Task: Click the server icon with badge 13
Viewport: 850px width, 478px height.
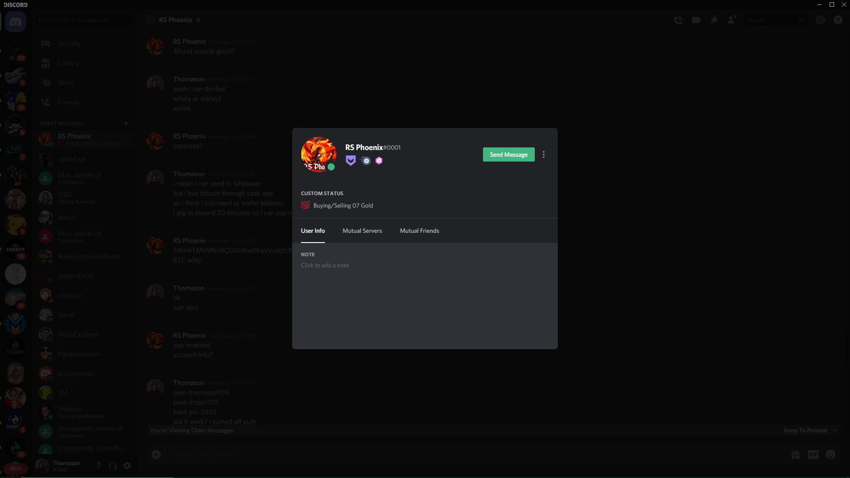Action: (15, 100)
